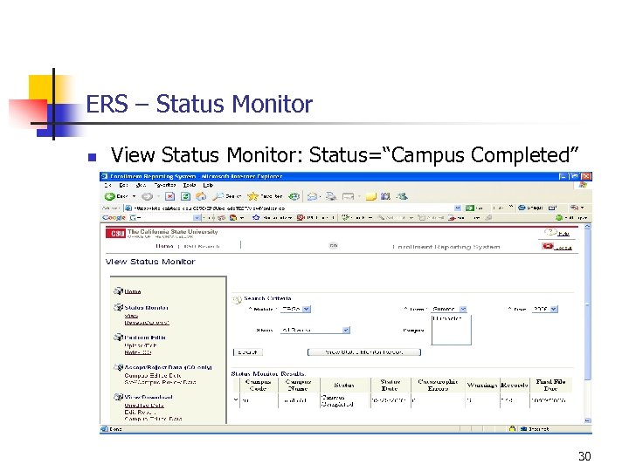The image size is (629, 471).
Task: Click the History icon in toolbar
Action: [x=294, y=196]
